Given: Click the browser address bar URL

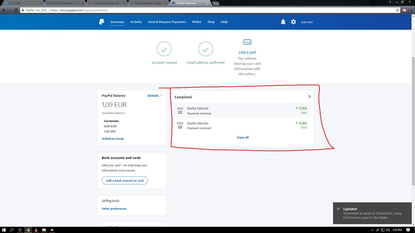Looking at the screenshot, I should coord(79,10).
